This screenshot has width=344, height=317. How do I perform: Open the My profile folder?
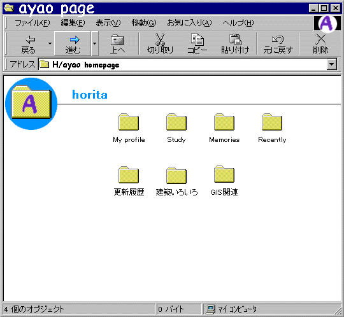point(129,122)
